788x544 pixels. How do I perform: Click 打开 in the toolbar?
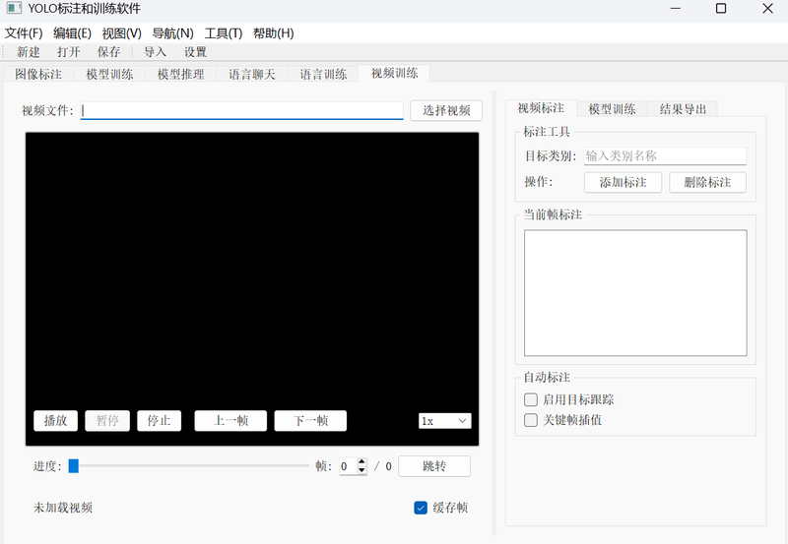[x=68, y=52]
